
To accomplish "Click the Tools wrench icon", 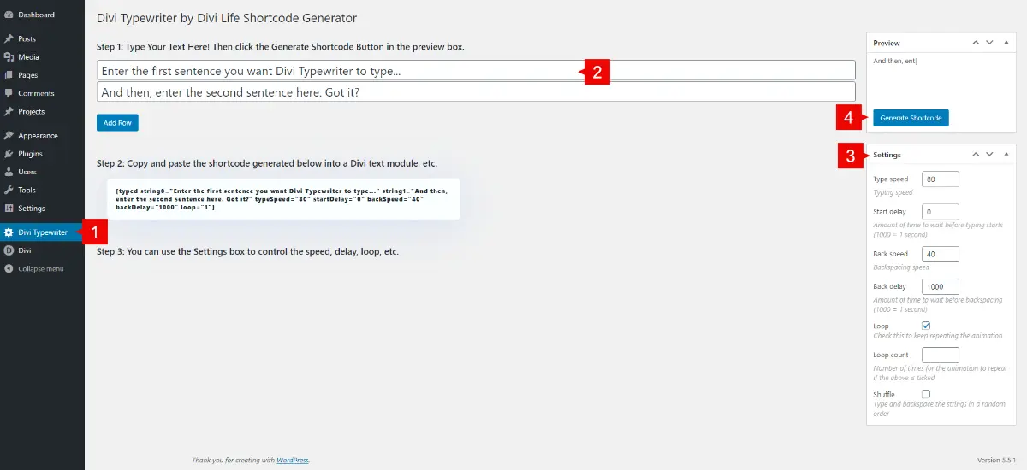I will pos(9,190).
